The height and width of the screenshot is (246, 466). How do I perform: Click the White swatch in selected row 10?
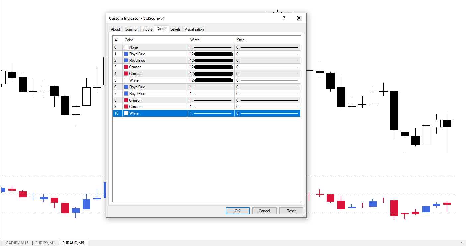pos(126,113)
